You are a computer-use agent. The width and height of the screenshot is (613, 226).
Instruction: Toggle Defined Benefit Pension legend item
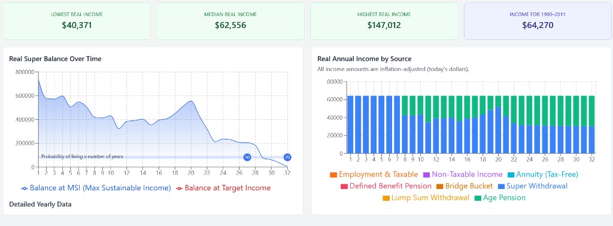coord(386,186)
